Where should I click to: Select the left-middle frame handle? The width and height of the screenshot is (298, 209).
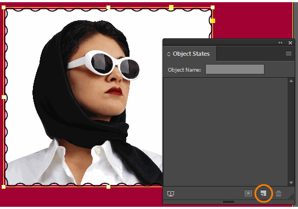pos(4,97)
